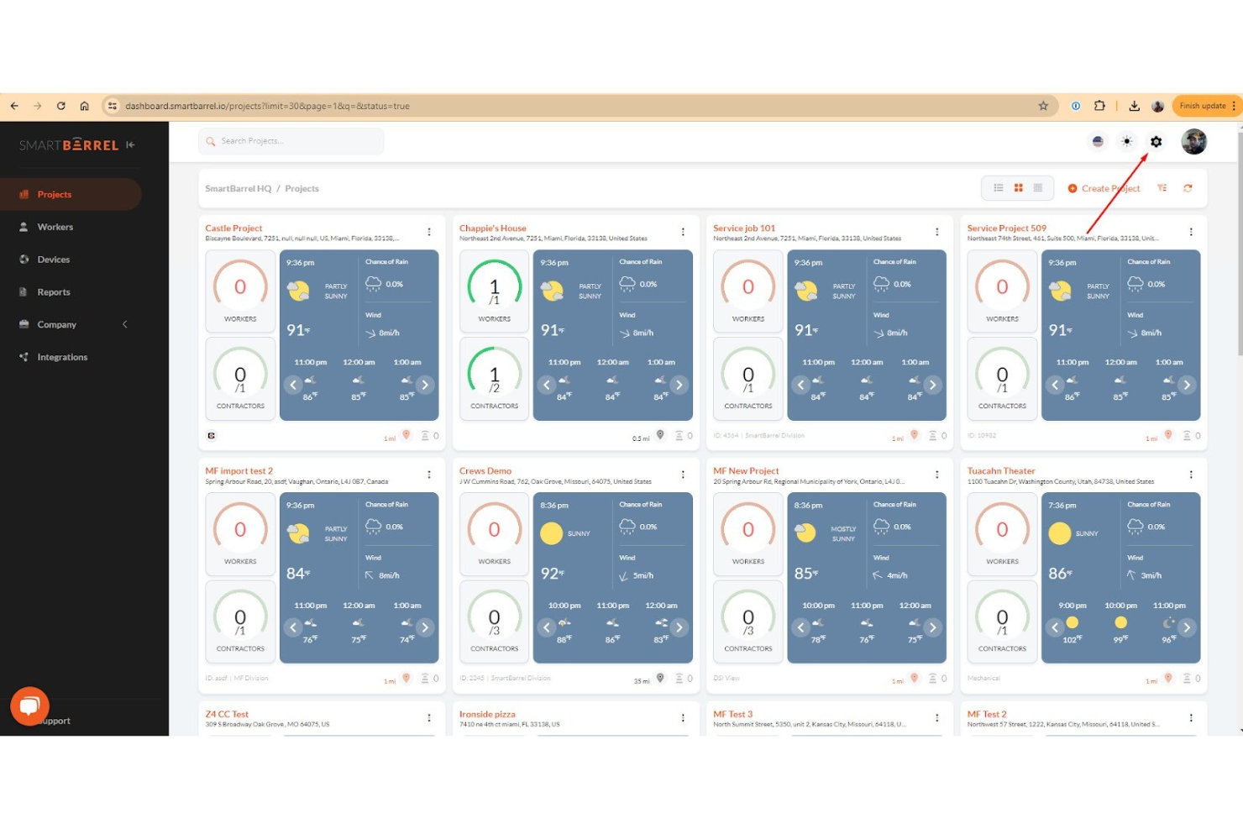The image size is (1243, 829).
Task: Open the projects filter icon
Action: (1162, 188)
